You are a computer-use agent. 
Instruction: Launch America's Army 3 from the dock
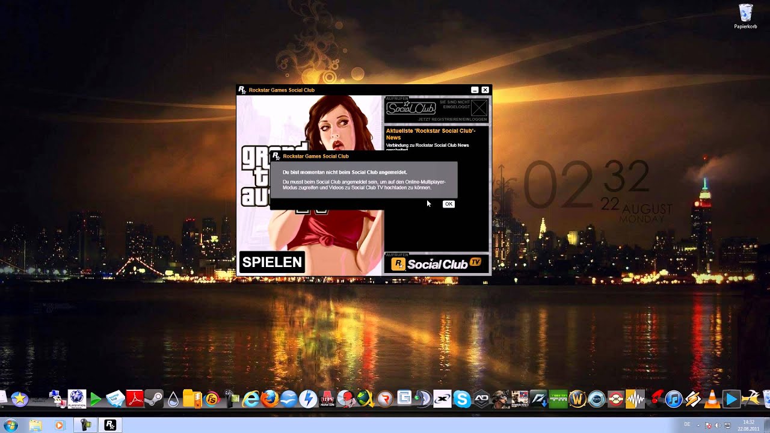[520, 398]
